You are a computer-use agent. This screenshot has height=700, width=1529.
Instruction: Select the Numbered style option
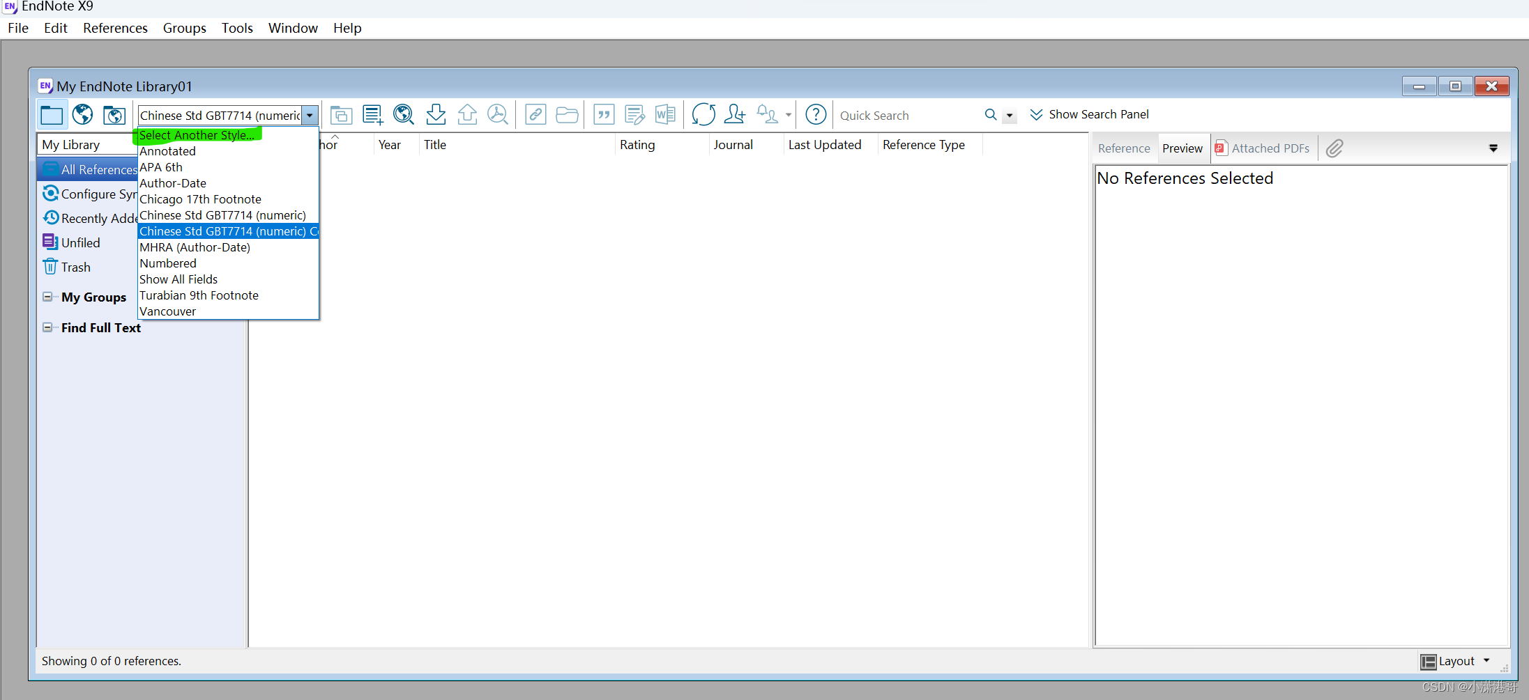pyautogui.click(x=228, y=263)
